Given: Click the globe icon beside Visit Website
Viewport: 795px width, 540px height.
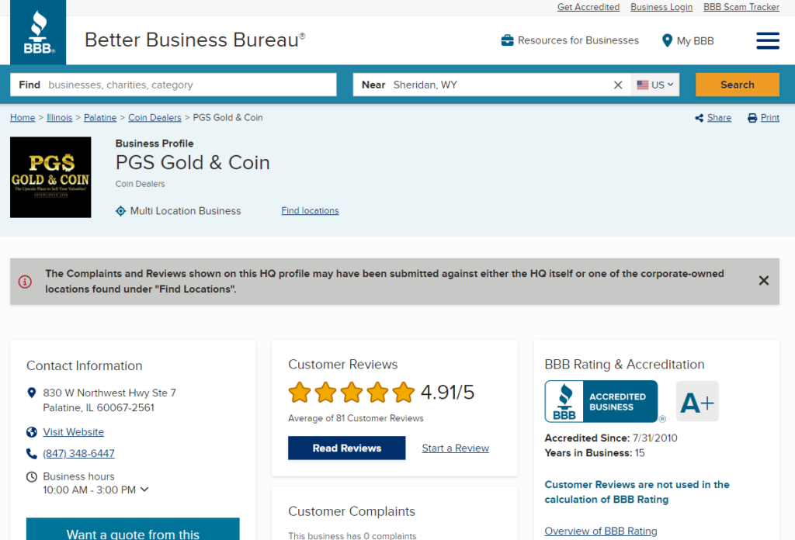Looking at the screenshot, I should click(31, 432).
